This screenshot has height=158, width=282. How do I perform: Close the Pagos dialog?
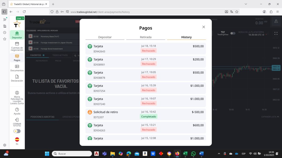click(204, 27)
